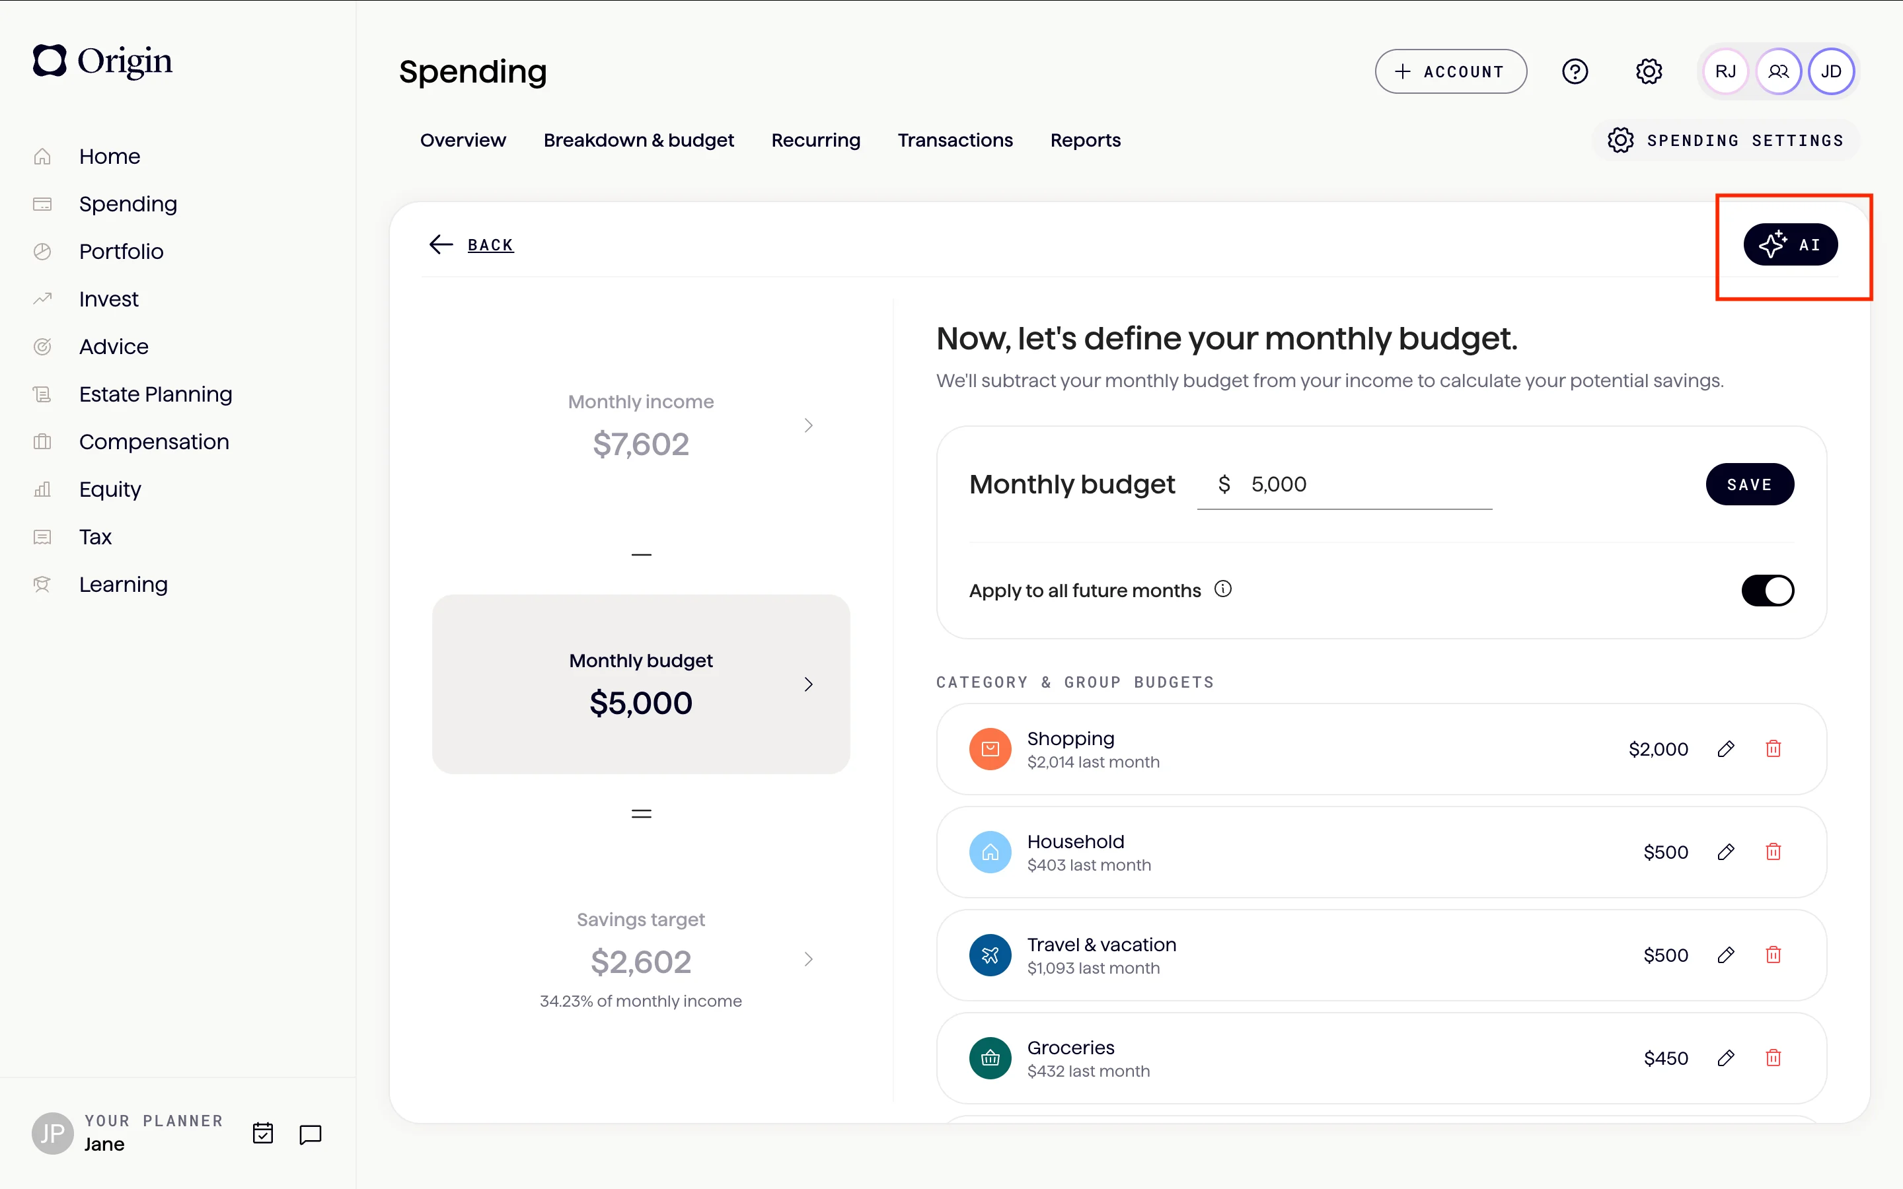The image size is (1903, 1189).
Task: Open the settings gear in header
Action: coord(1649,71)
